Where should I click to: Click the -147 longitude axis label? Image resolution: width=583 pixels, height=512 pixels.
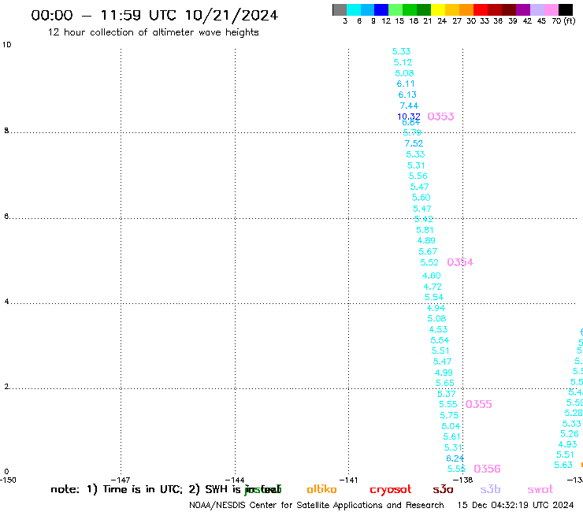click(x=121, y=480)
